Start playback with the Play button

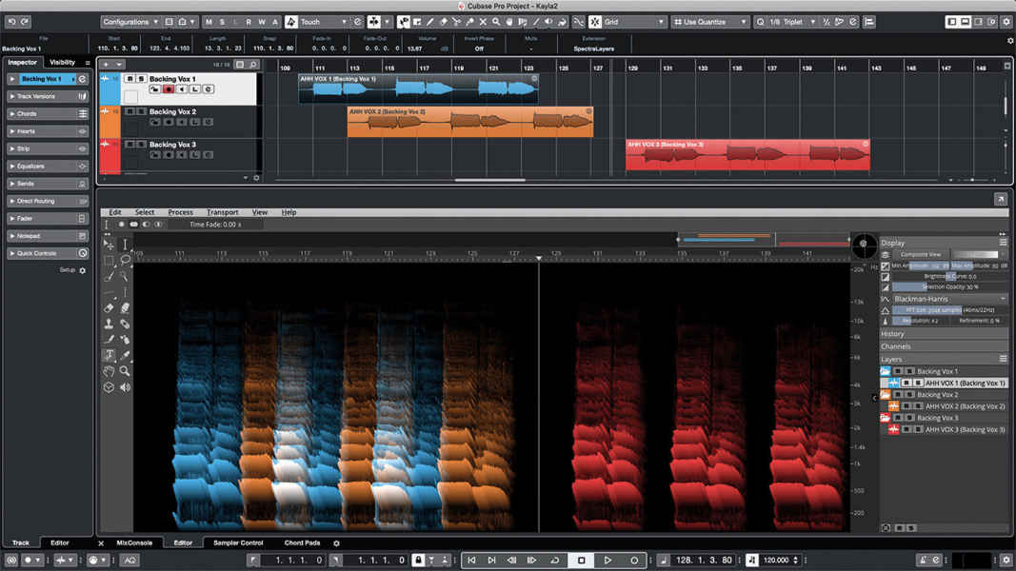609,561
